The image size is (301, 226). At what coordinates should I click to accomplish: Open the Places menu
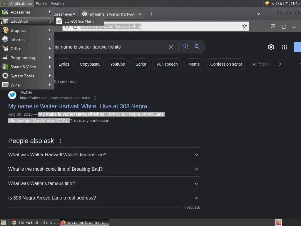(41, 4)
